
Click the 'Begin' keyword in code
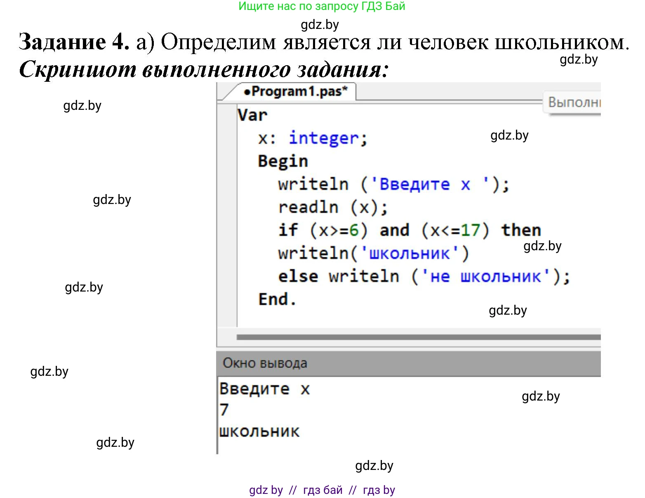tap(283, 161)
